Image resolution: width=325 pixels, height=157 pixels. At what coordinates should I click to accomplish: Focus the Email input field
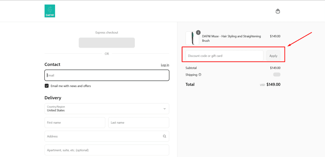pyautogui.click(x=107, y=75)
